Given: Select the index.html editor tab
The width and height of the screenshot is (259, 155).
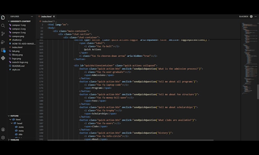Looking at the screenshot, I should click(x=46, y=16).
